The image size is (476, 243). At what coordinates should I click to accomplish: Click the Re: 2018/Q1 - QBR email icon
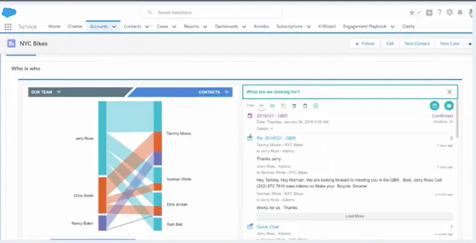(250, 137)
